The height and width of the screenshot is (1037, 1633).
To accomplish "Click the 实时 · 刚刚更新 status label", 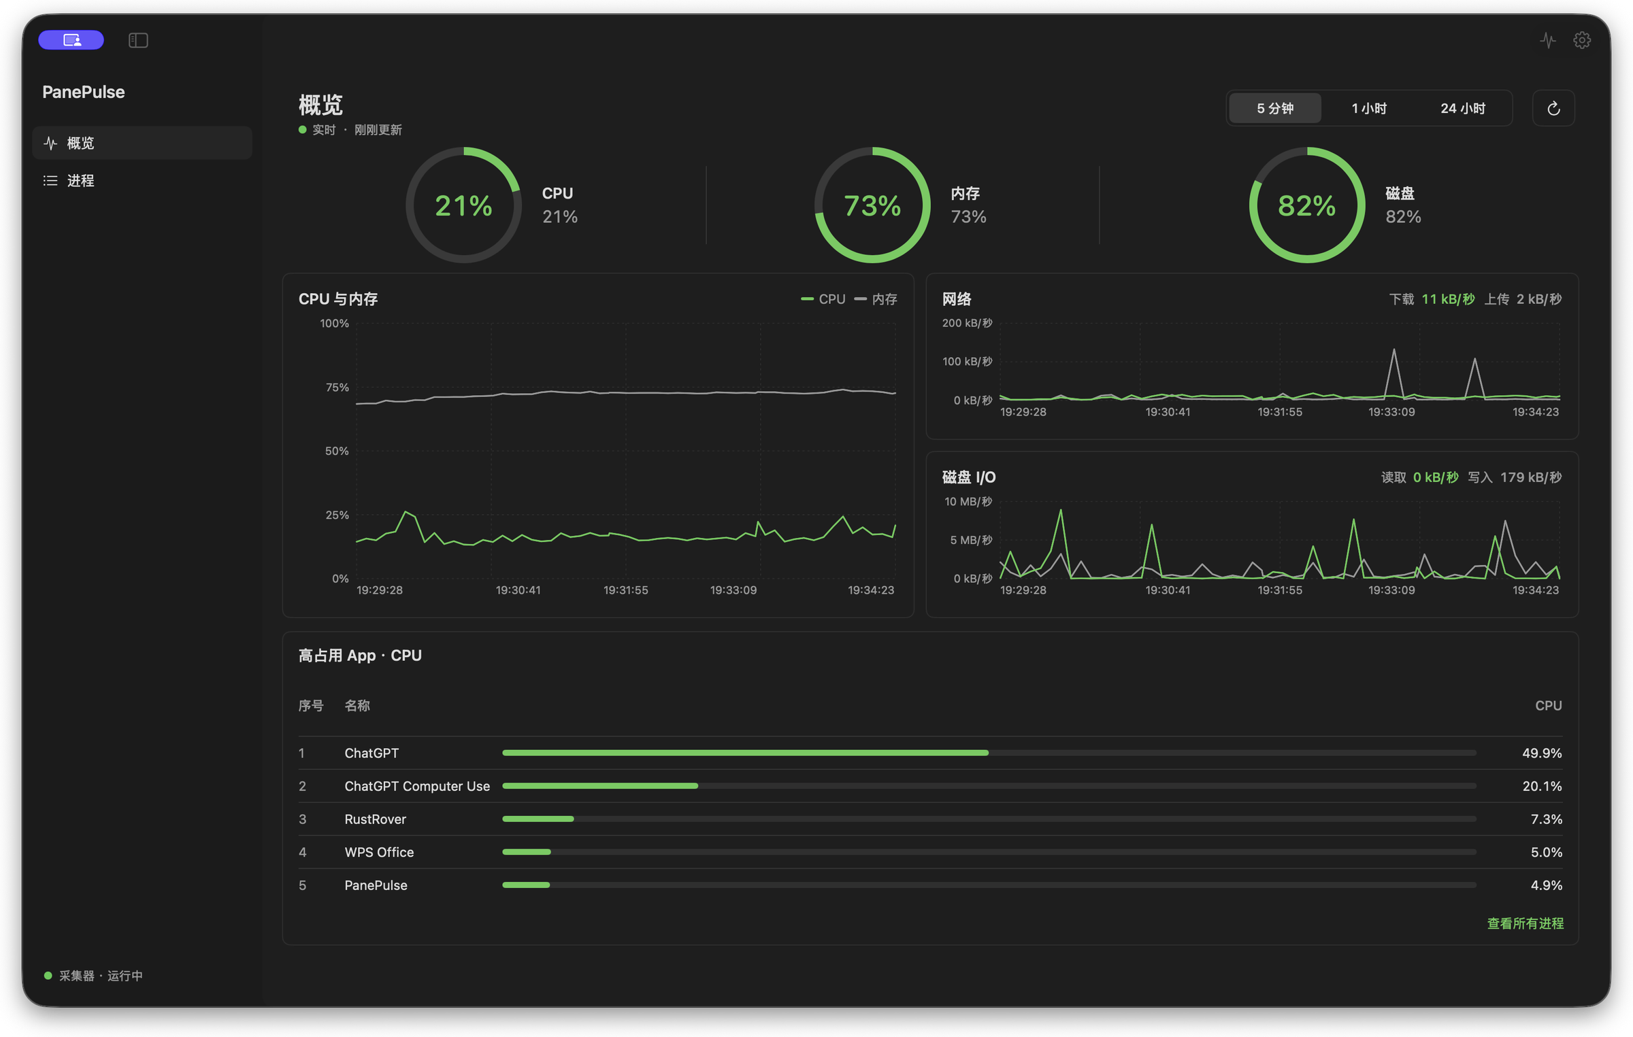I will pyautogui.click(x=357, y=129).
